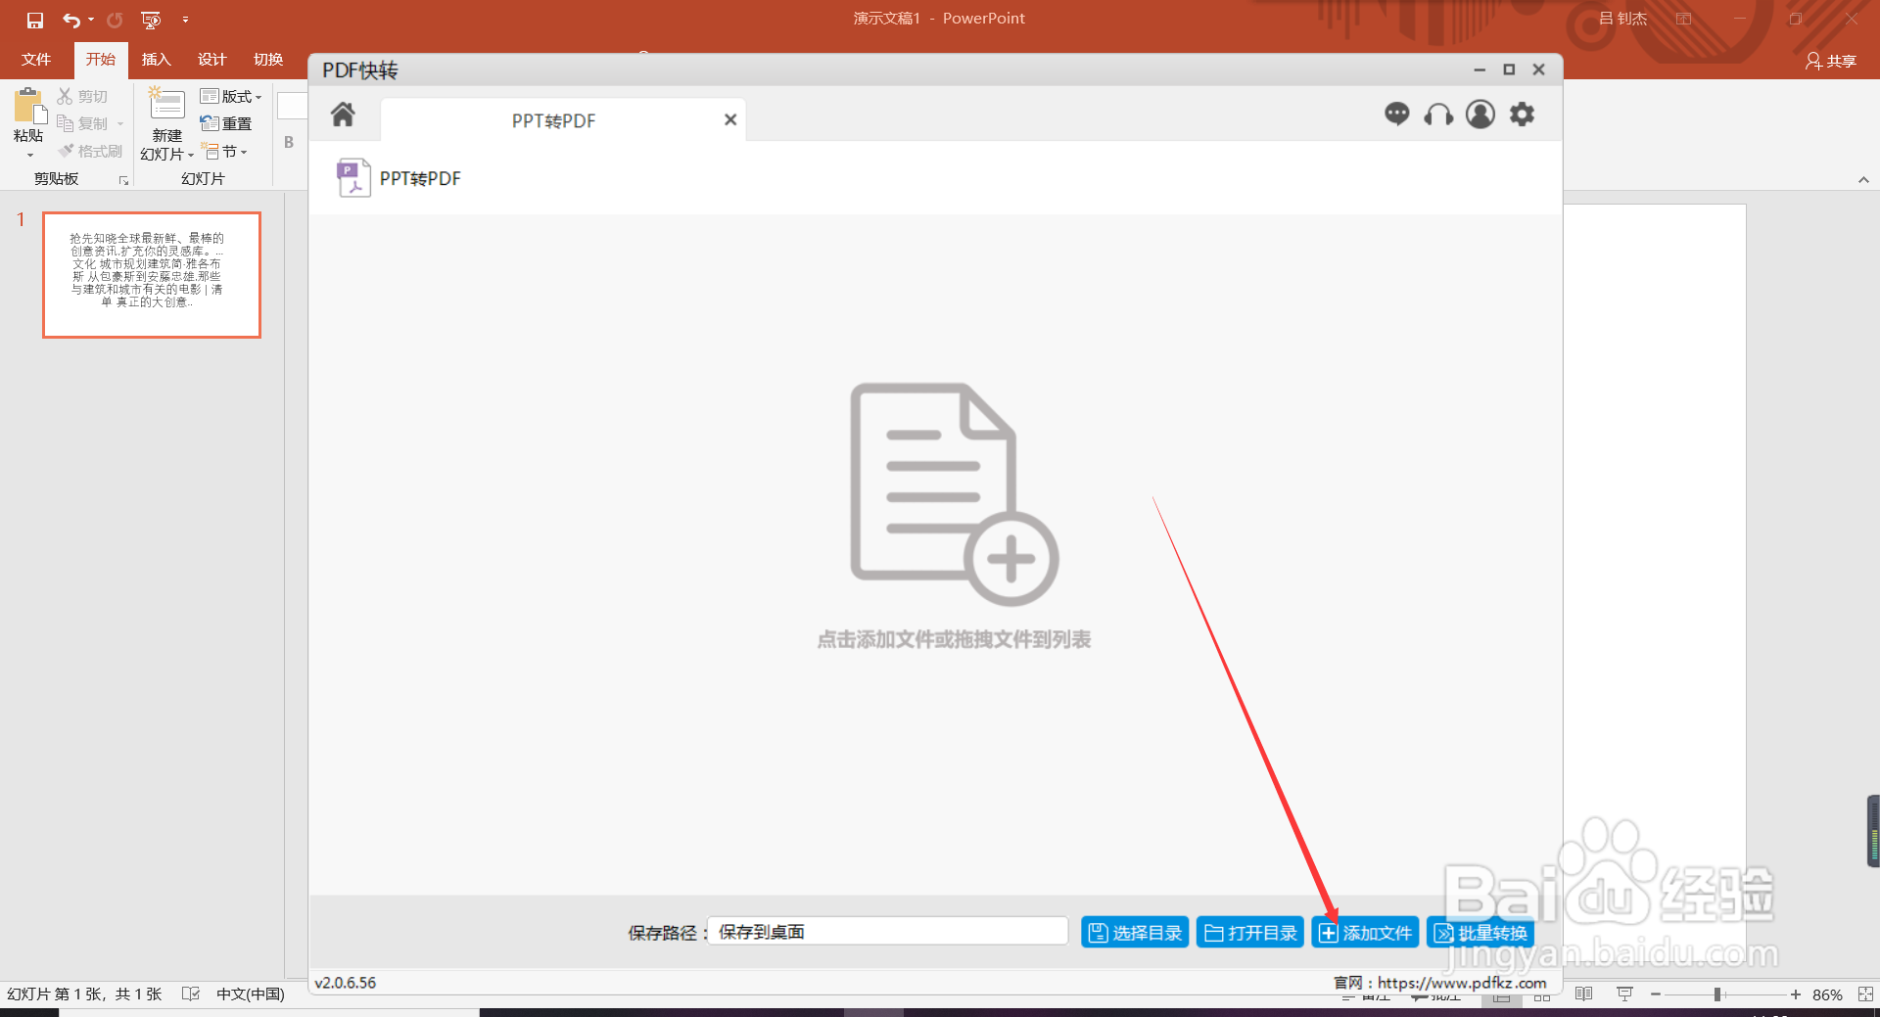Switch to the 切换 ribbon tab
1880x1017 pixels.
pyautogui.click(x=268, y=60)
